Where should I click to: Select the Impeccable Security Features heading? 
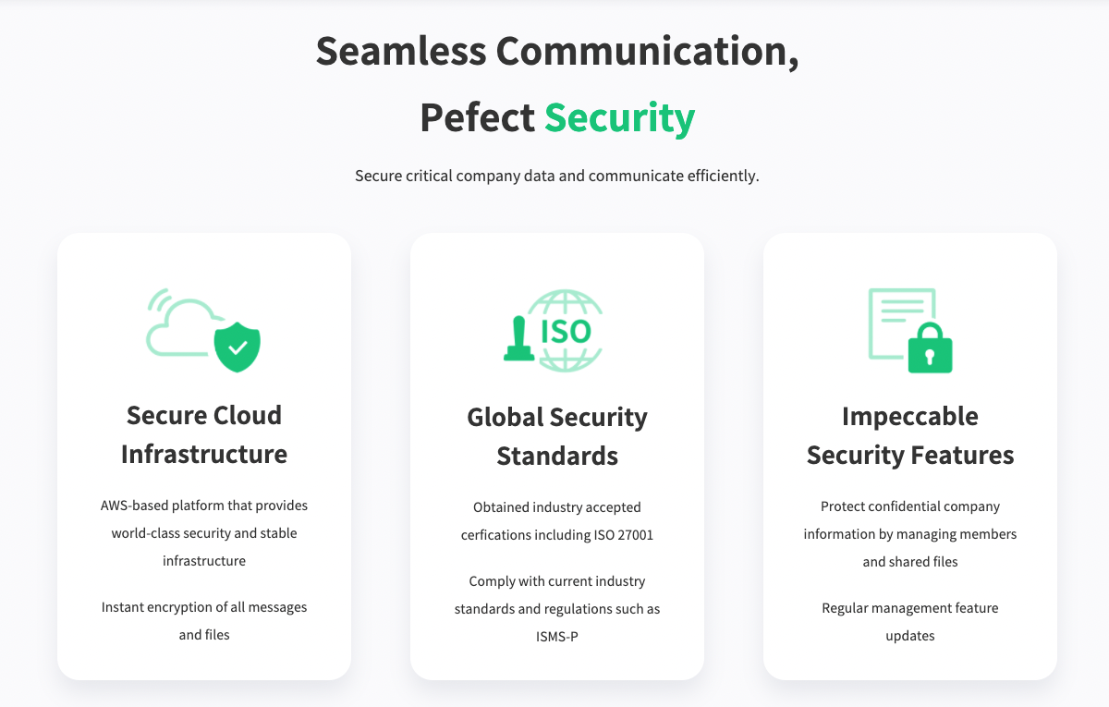[910, 435]
